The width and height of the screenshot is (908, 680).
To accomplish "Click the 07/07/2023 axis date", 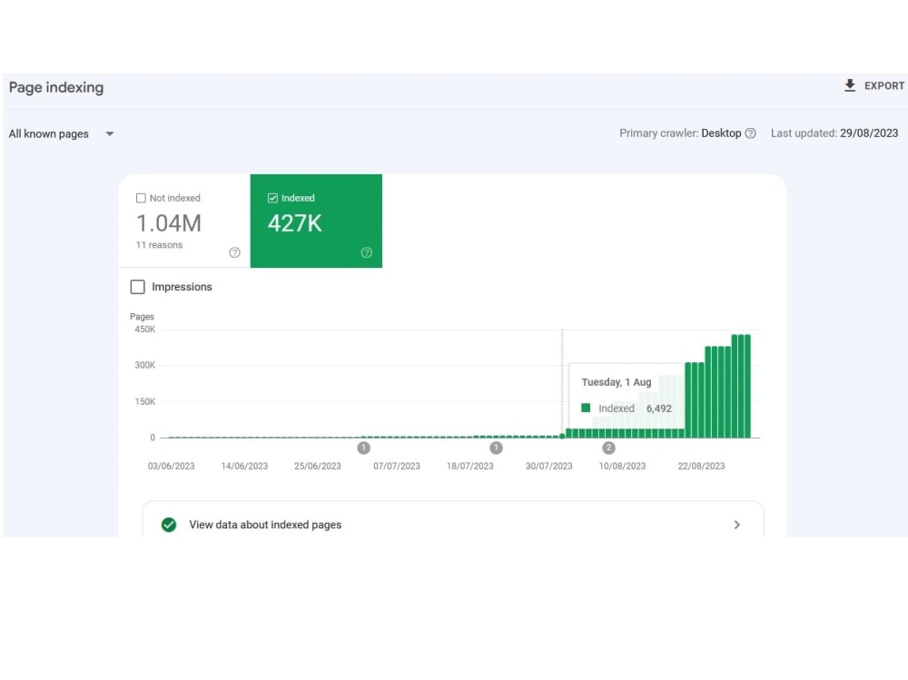I will (397, 467).
